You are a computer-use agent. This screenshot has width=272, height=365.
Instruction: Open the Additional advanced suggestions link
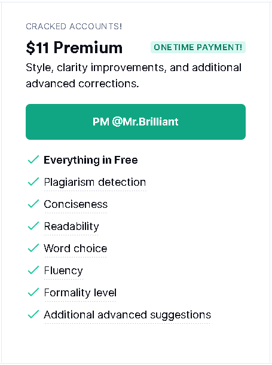(127, 315)
